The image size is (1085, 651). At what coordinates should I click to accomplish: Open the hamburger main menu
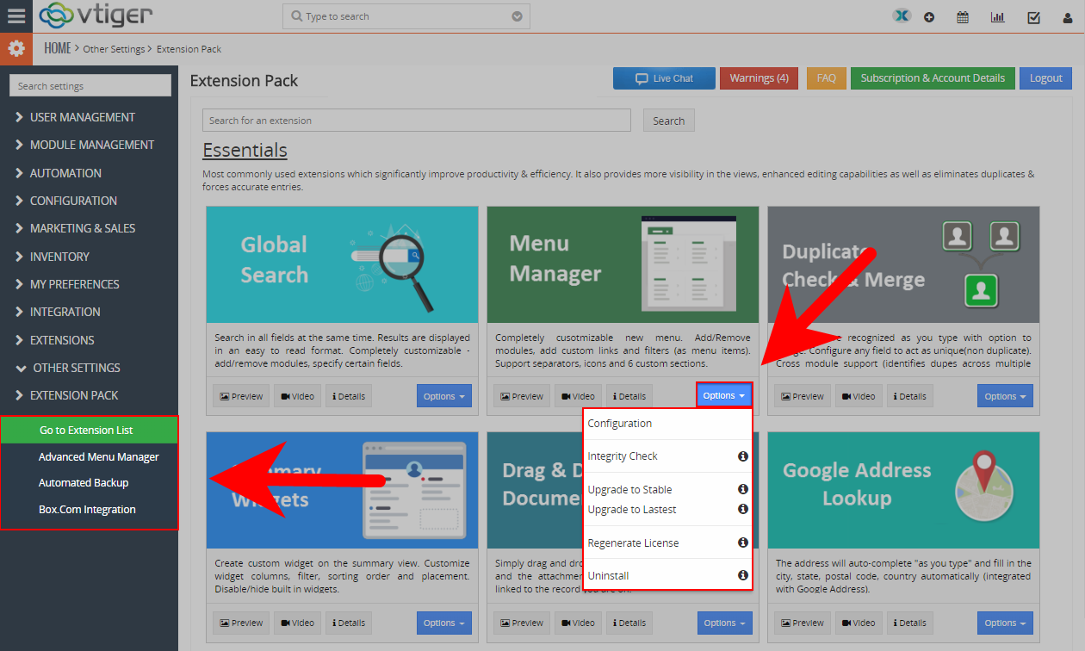(16, 16)
